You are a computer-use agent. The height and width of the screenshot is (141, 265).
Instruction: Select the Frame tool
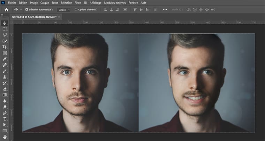tap(5, 53)
